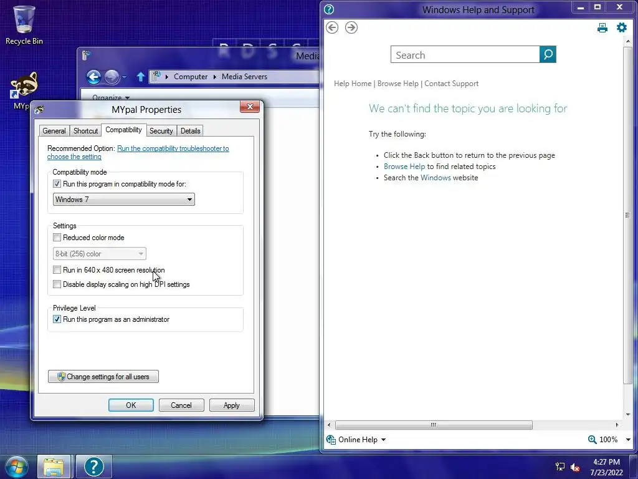638x479 pixels.
Task: Check Run in 640 x 480 screen resolution
Action: coord(57,269)
